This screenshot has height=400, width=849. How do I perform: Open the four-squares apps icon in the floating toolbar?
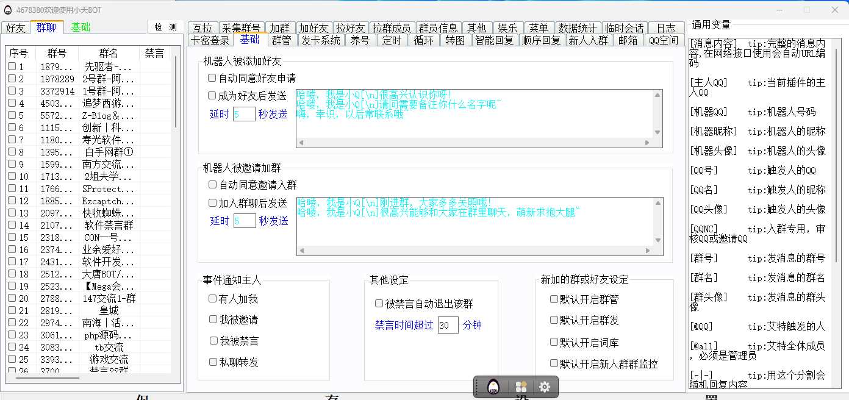(521, 387)
